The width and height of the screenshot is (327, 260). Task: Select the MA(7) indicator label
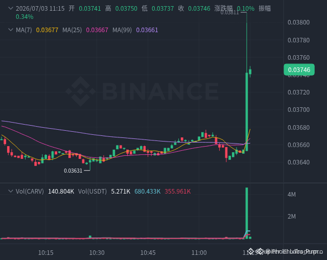pos(24,30)
